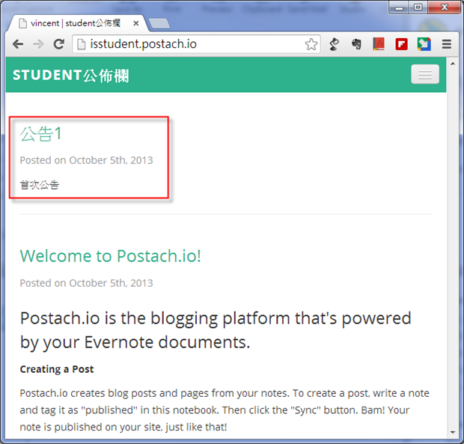Open a new tab with the blank tab button
Viewport: 464px width, 444px height.
click(x=159, y=24)
